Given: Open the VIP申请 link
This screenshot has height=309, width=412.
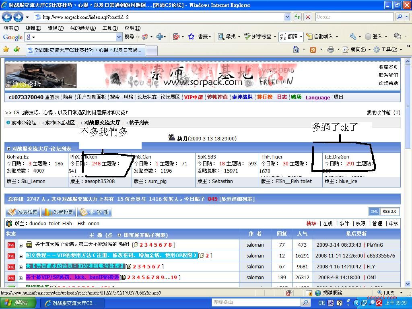Looking at the screenshot, I should point(193,97).
